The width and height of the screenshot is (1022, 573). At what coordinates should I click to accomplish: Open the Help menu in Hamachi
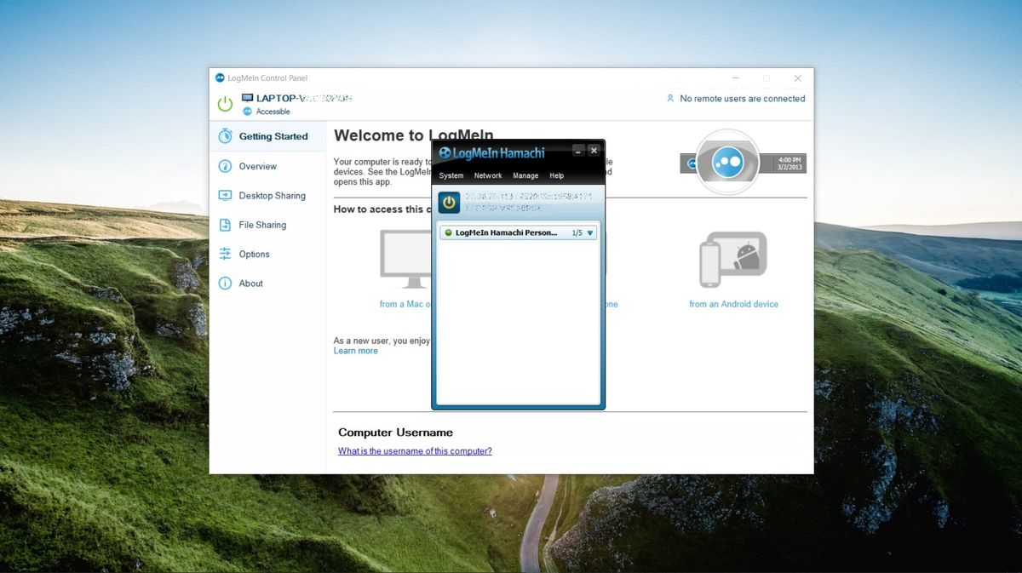coord(557,175)
